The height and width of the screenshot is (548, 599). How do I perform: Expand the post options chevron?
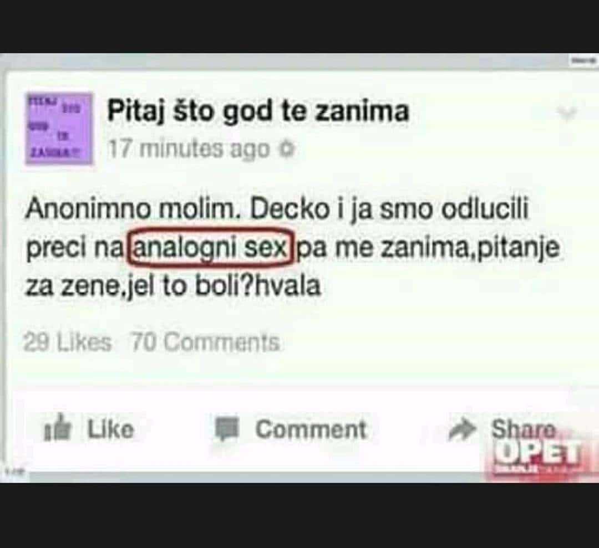point(566,114)
